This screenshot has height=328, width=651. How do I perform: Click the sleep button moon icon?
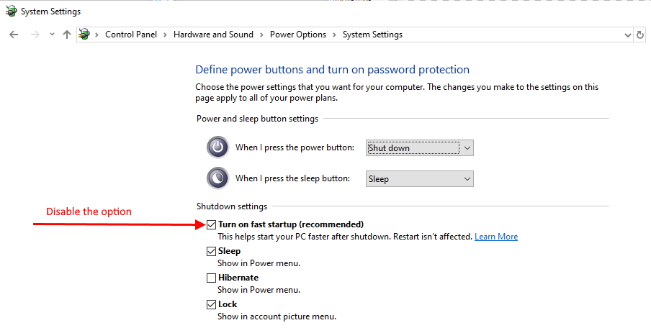tap(217, 178)
